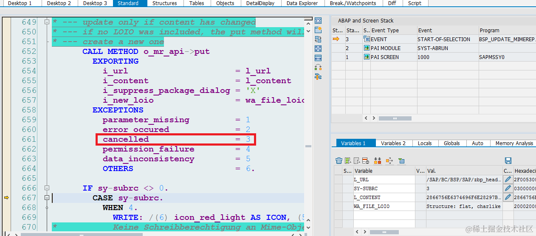Click stack table scroll left arrow
This screenshot has width=536, height=236.
(x=367, y=118)
